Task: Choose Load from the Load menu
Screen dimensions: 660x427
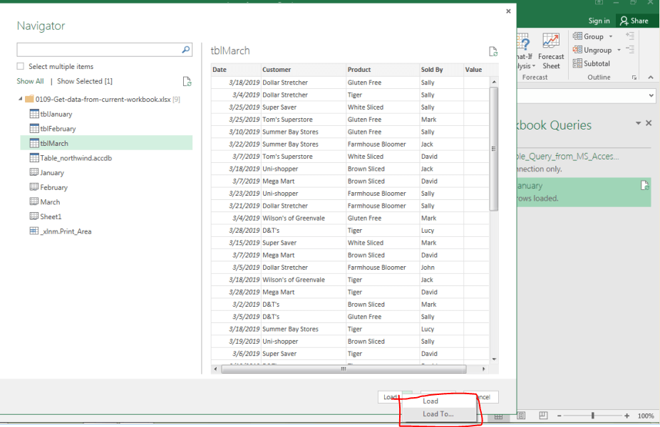Action: pos(430,400)
